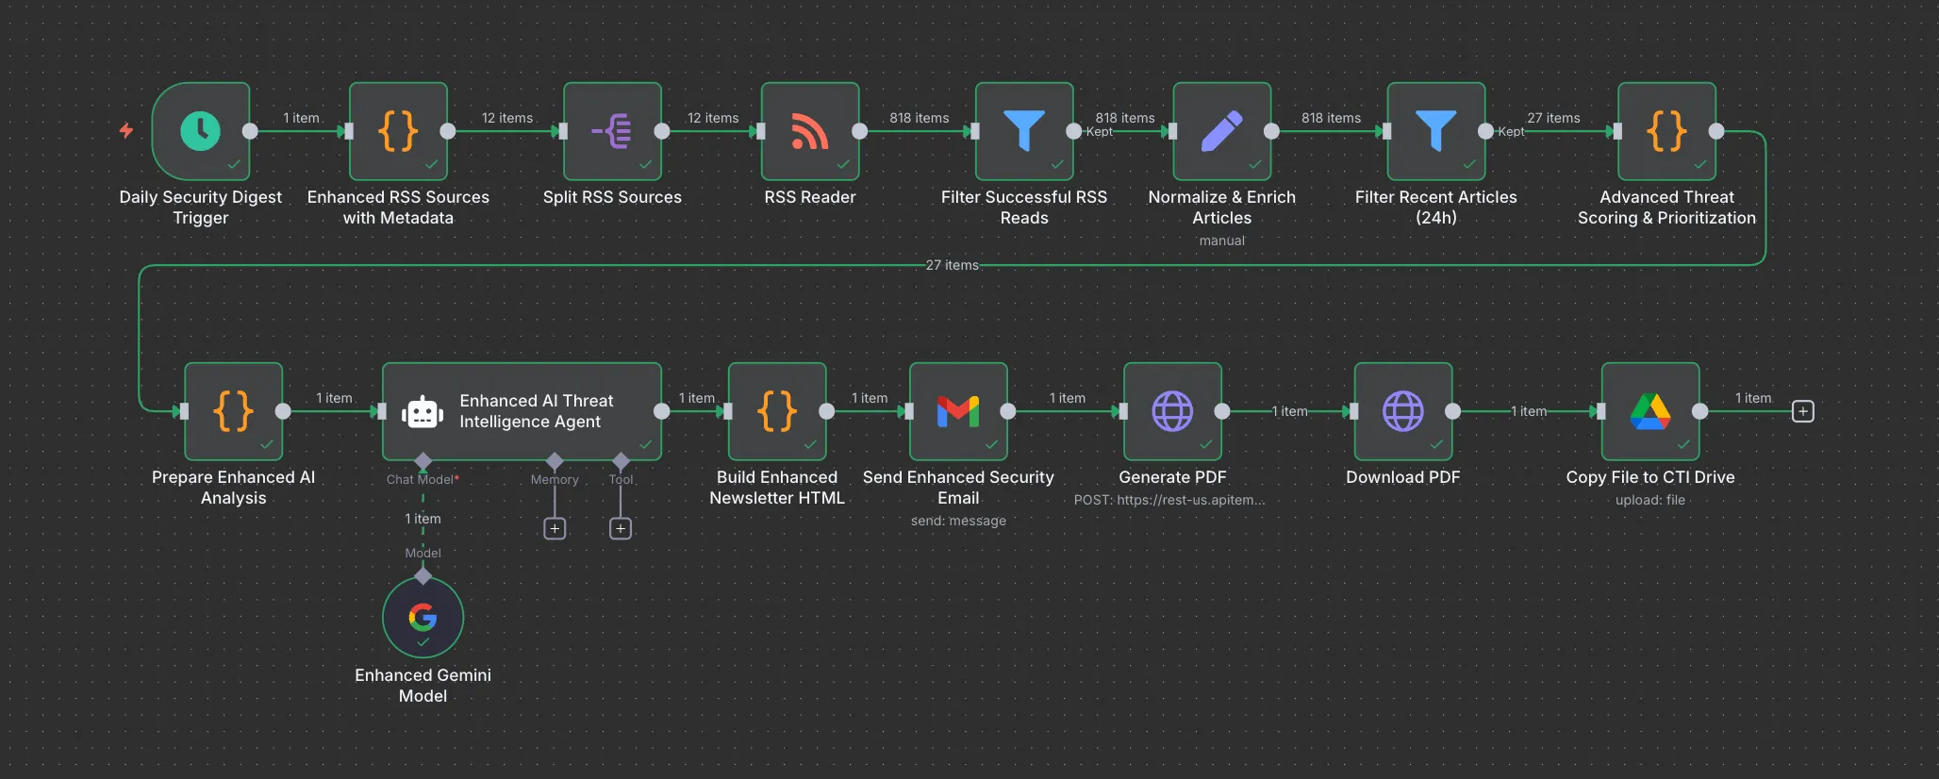Select the Copy File to CTI Drive node

click(x=1650, y=411)
